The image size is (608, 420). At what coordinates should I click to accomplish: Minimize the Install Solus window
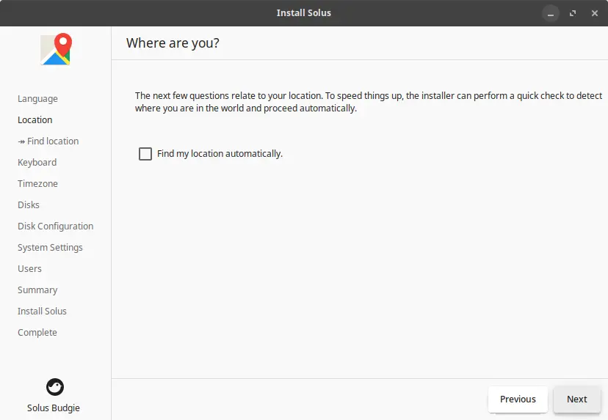click(x=551, y=13)
